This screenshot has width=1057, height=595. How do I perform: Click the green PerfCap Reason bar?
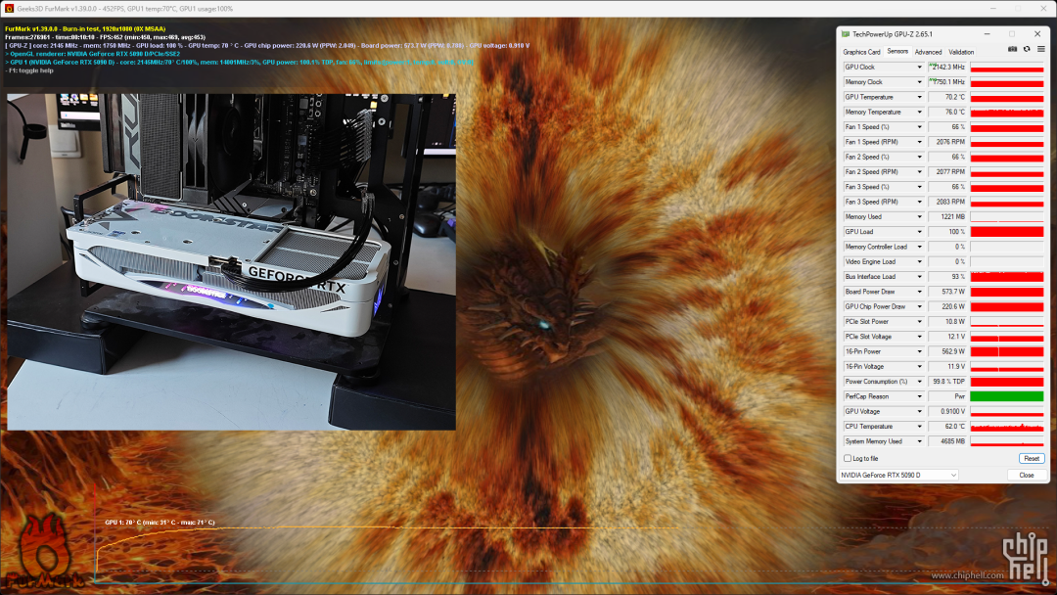click(1006, 396)
